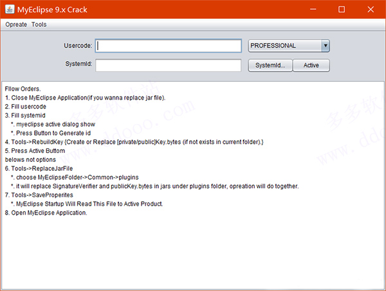Click the '8. Open MyEclipse Application.' line

(x=46, y=213)
